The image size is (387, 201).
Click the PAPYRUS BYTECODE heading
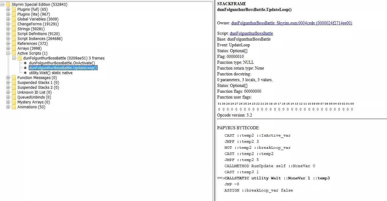pyautogui.click(x=238, y=128)
